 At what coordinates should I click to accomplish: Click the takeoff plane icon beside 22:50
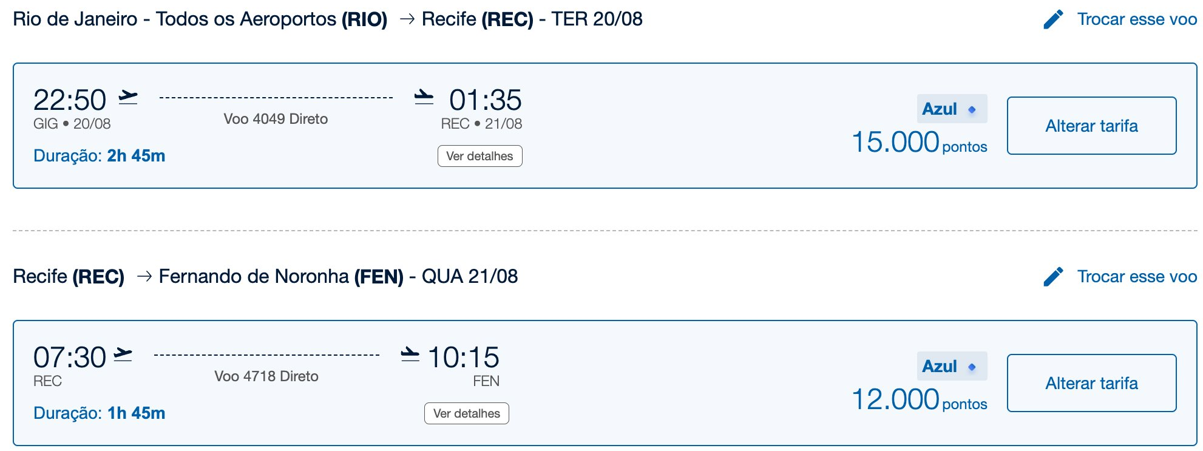(128, 97)
